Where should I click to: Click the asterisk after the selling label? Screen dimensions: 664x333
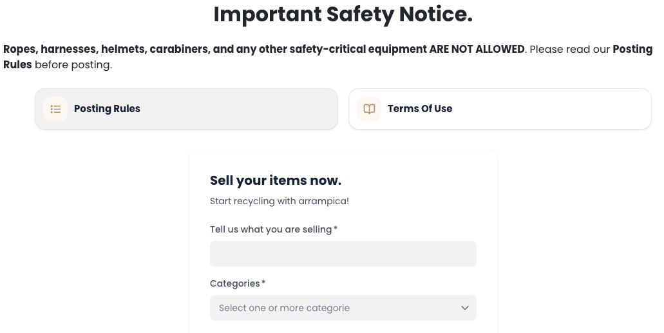[336, 229]
